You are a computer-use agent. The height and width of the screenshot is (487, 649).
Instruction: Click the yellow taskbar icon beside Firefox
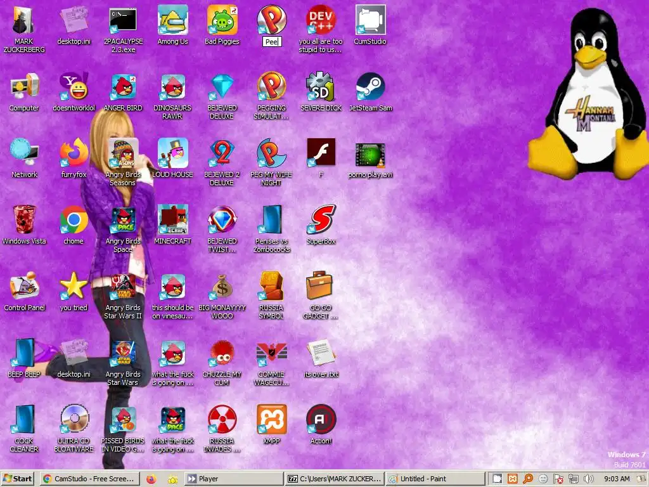(x=172, y=479)
